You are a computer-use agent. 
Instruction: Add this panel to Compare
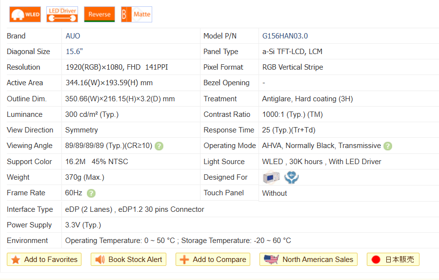tap(213, 260)
